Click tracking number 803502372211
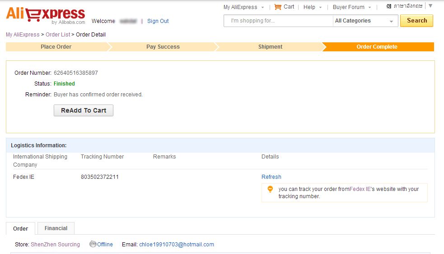Viewport: 444px width, 254px height. click(100, 177)
